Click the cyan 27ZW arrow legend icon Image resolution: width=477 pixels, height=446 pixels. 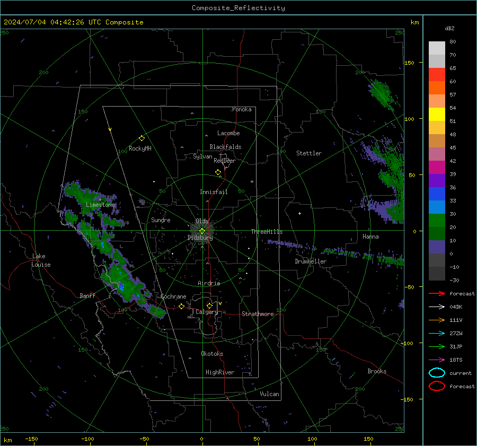coord(437,334)
